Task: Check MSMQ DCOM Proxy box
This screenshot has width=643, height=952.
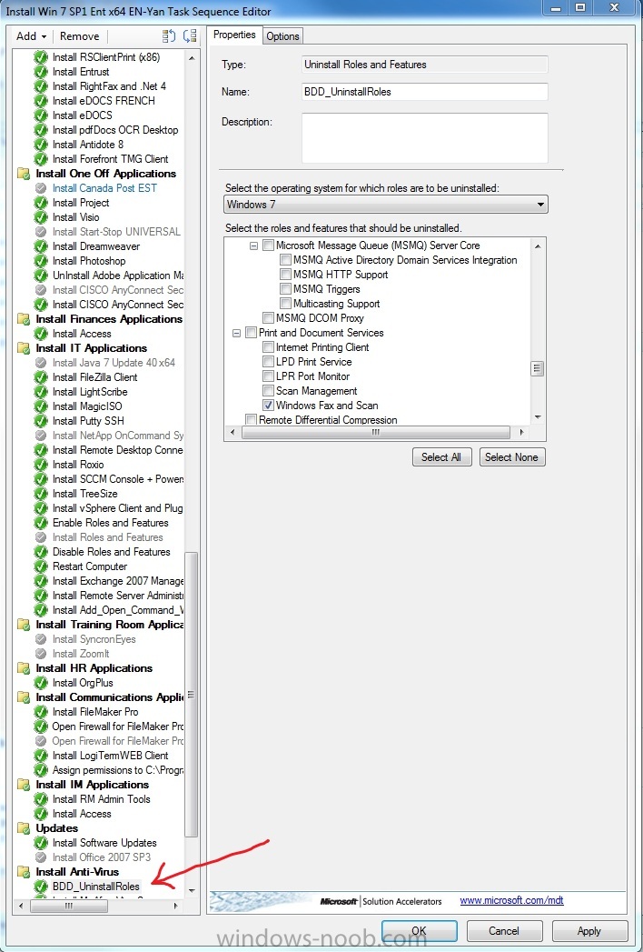Action: [268, 318]
